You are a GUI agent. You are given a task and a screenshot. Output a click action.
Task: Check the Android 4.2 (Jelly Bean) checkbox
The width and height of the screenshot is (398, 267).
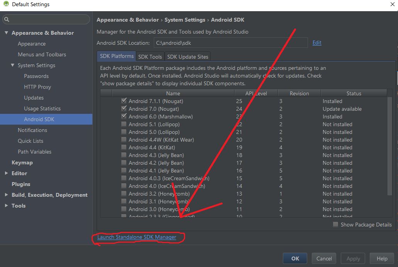[124, 162]
